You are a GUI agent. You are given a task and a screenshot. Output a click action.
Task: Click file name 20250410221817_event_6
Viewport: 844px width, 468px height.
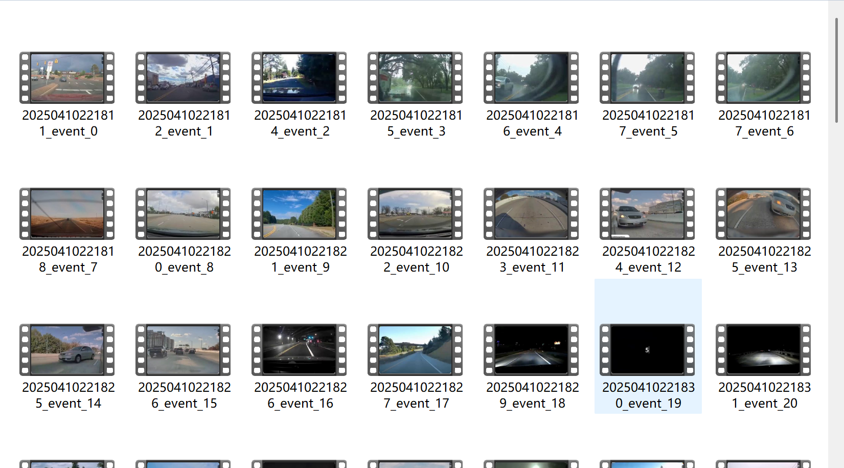765,123
